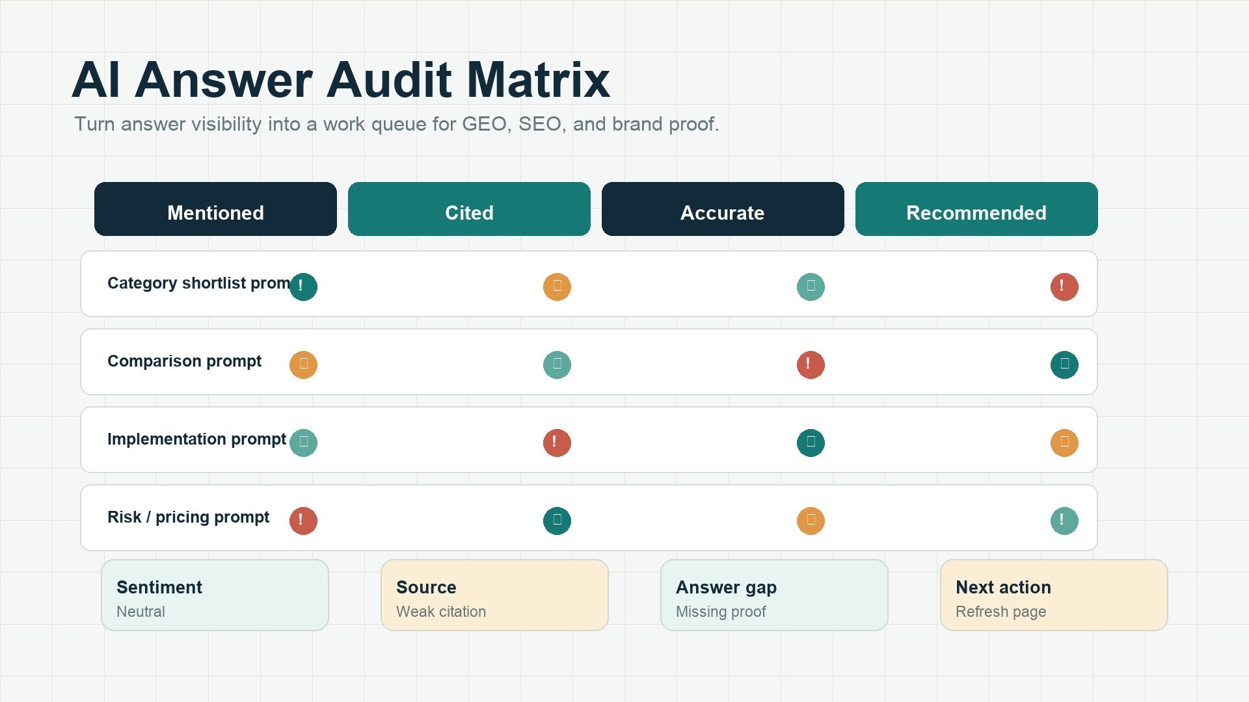Image resolution: width=1249 pixels, height=702 pixels.
Task: Click the Accurate status icon in Risk / pricing row
Action: 811,521
